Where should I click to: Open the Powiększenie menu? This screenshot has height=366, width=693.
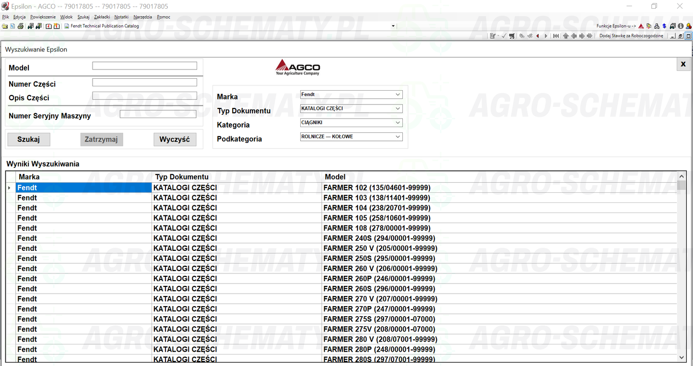(43, 17)
